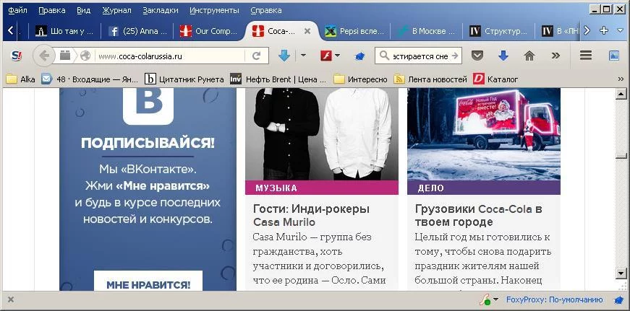
Task: Open new tab with plus icon
Action: [603, 30]
